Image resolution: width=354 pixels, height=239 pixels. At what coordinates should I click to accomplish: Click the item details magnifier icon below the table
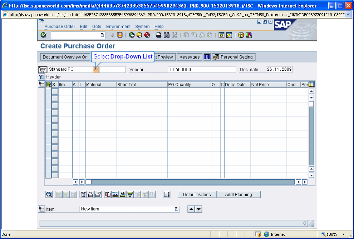click(49, 194)
